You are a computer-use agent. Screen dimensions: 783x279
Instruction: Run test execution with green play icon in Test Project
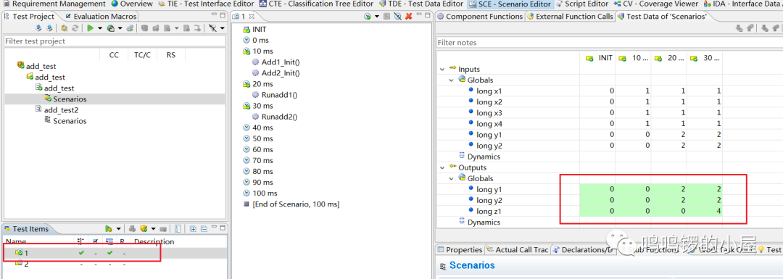click(91, 28)
